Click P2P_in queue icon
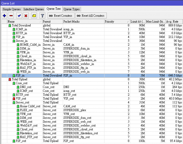The image size is (183, 144). click(x=14, y=76)
